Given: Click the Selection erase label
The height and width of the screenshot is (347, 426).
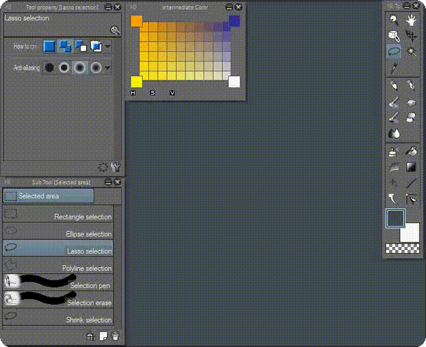Looking at the screenshot, I should [x=89, y=302].
